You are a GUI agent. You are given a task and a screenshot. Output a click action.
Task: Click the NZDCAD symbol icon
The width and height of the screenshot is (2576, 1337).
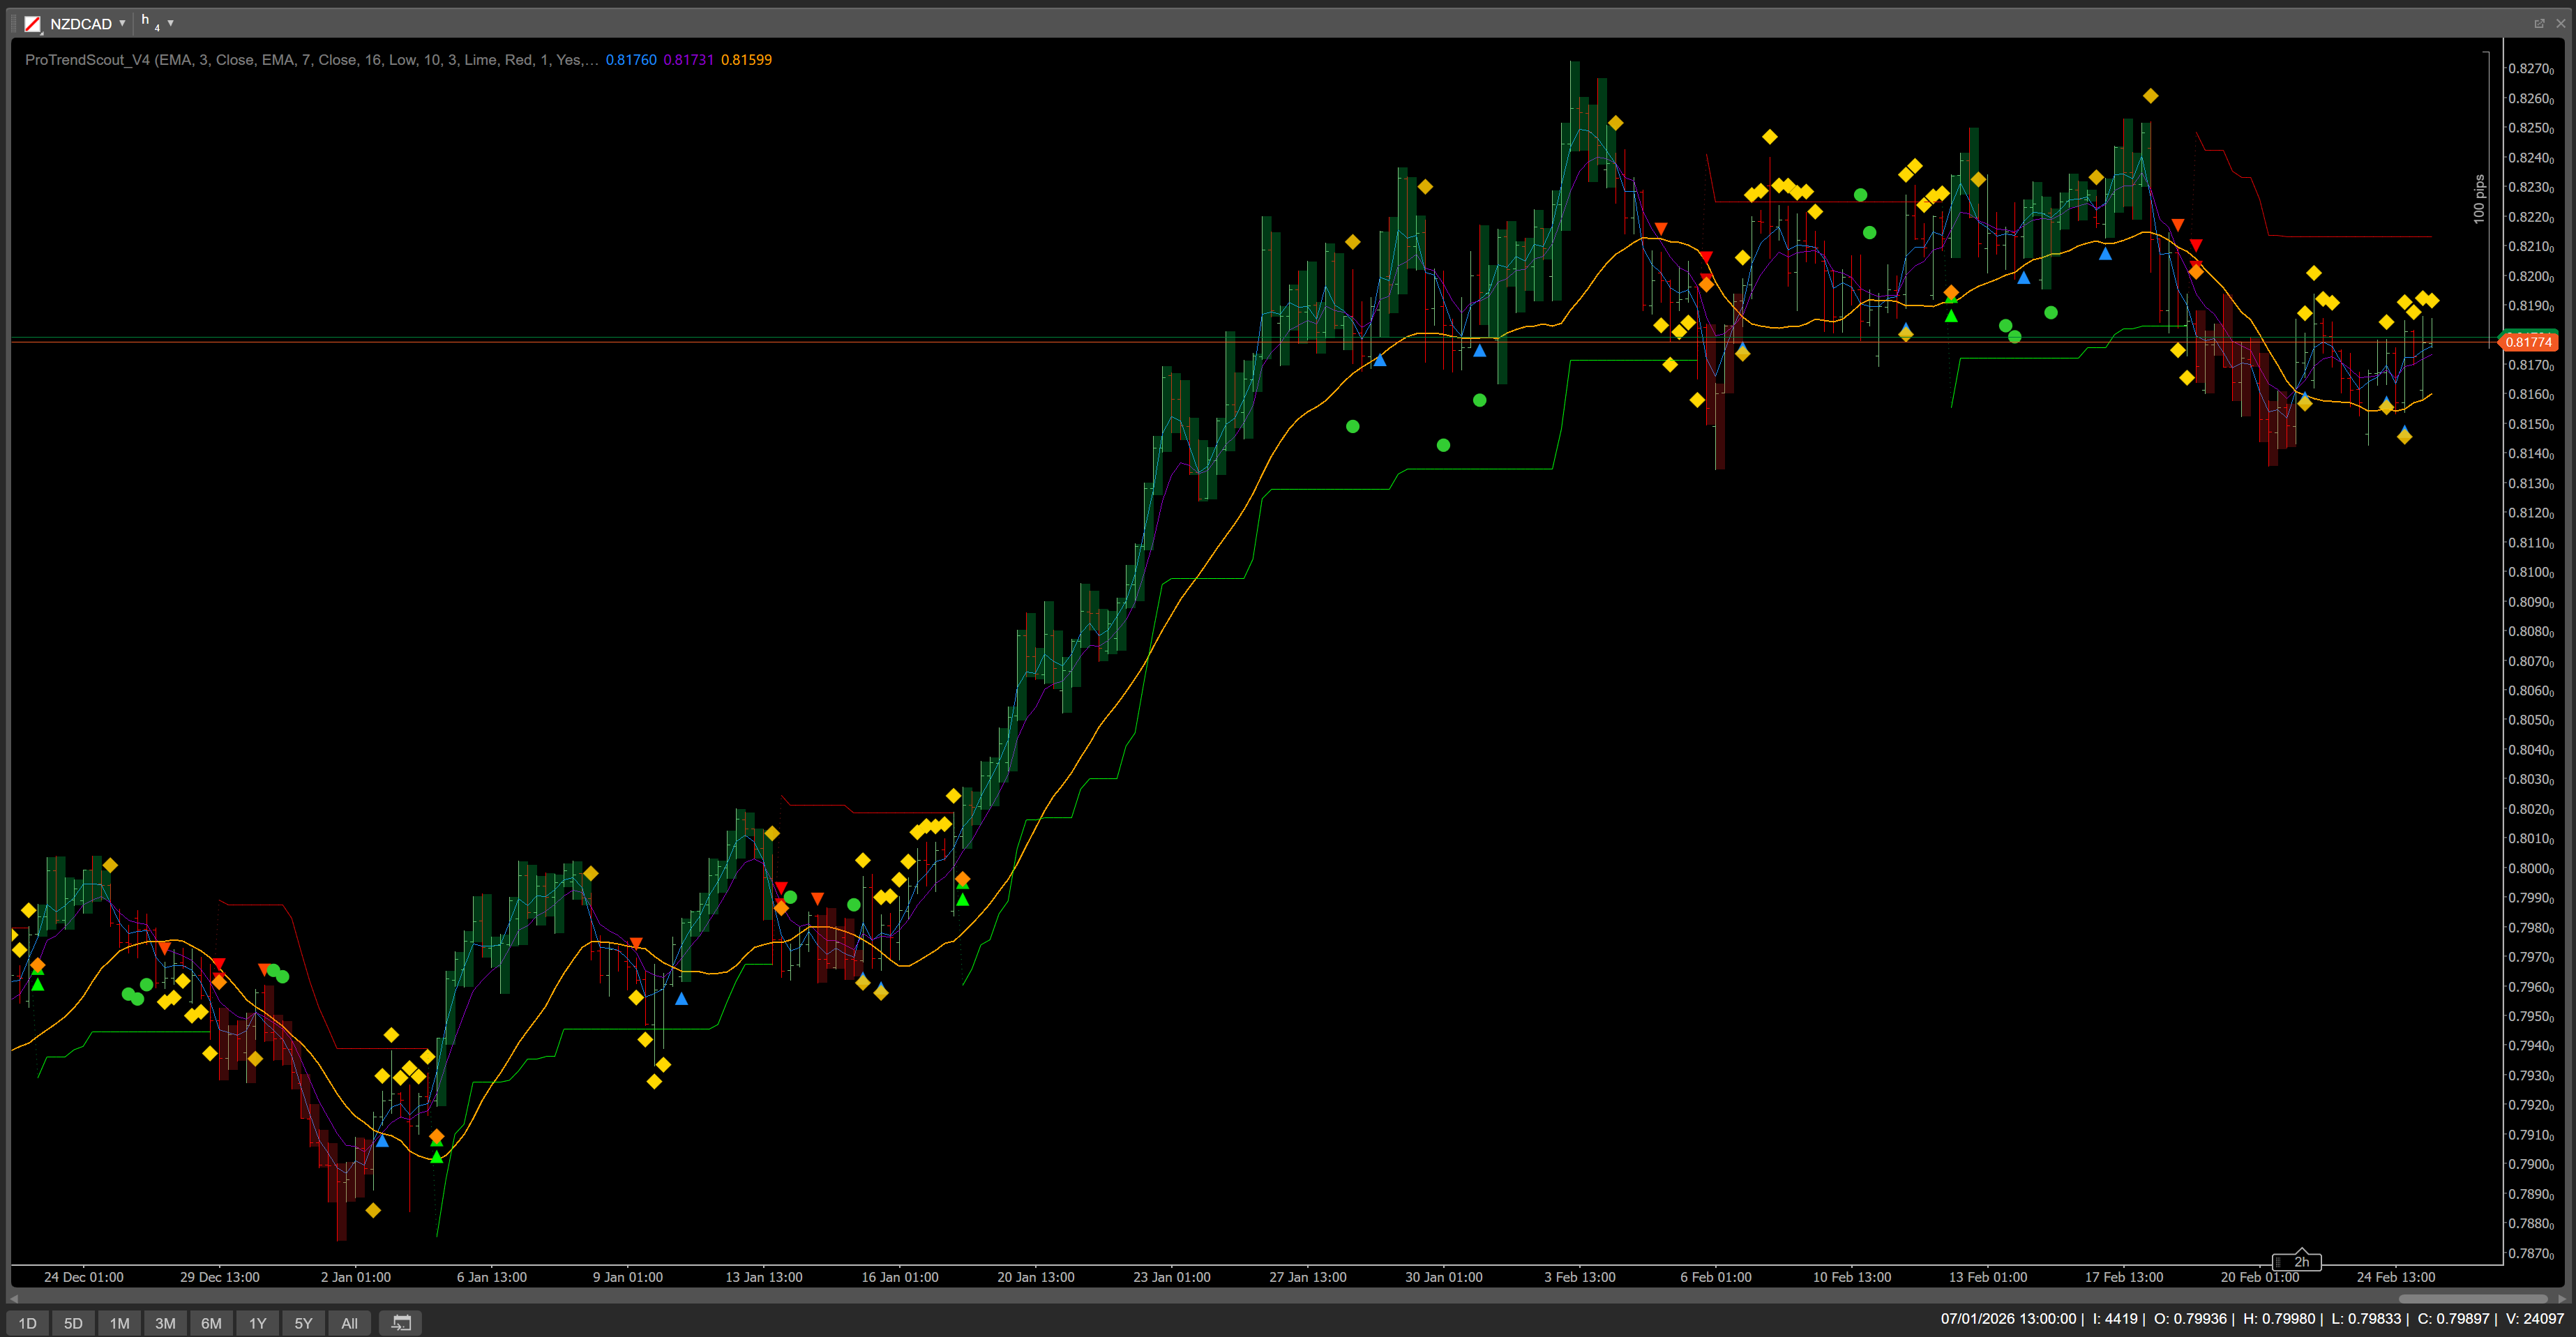tap(33, 23)
